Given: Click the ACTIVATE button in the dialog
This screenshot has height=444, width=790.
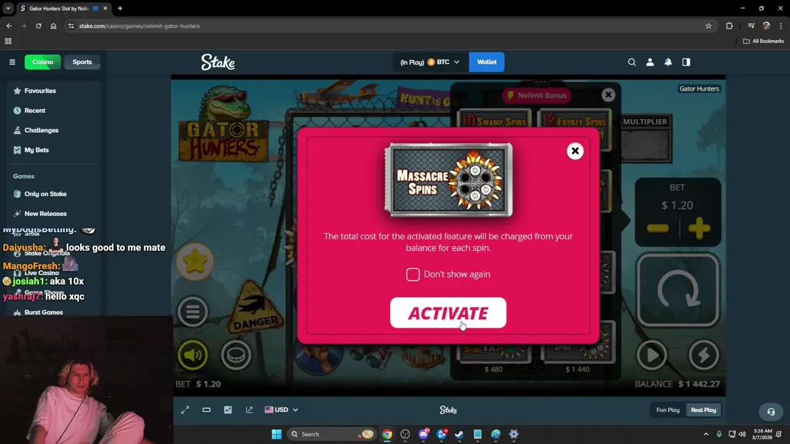Looking at the screenshot, I should [x=448, y=313].
